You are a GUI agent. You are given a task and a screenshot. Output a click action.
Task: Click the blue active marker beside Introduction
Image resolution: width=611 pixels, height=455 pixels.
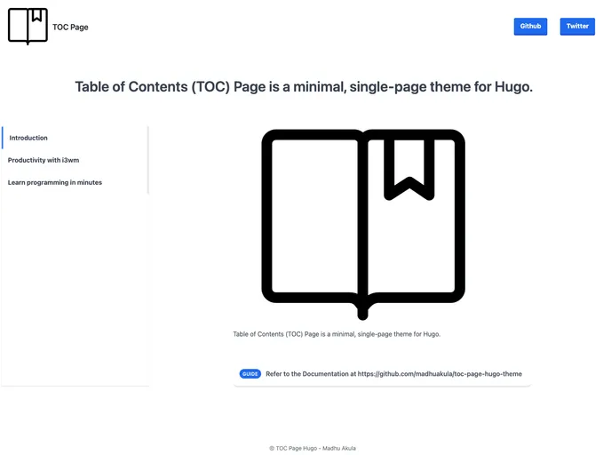[3, 138]
